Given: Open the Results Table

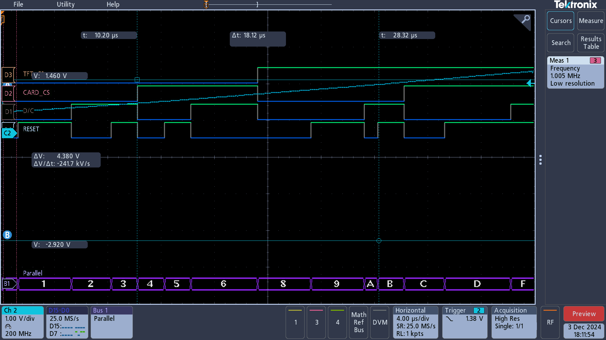Looking at the screenshot, I should click(x=591, y=43).
